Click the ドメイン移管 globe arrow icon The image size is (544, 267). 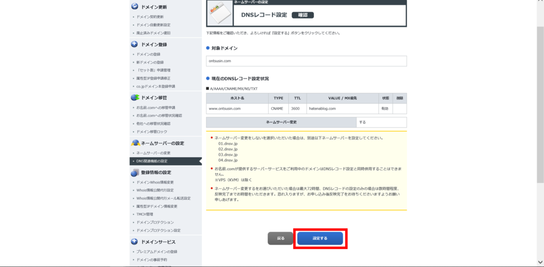click(134, 97)
